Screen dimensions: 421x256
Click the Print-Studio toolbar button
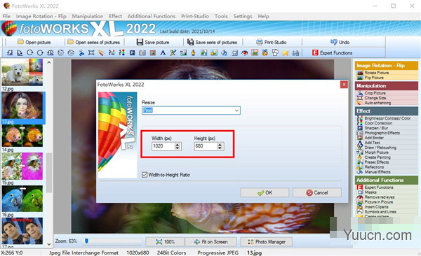(272, 42)
